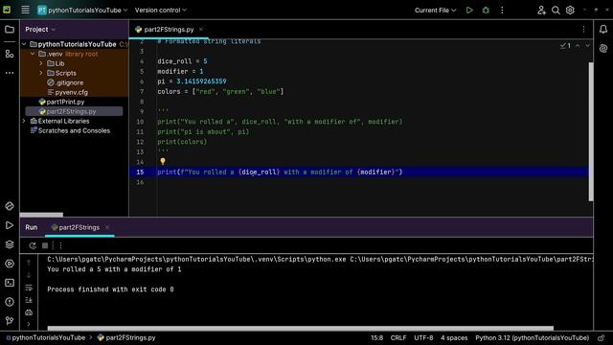Jump to previous highlighted problem arrow
The width and height of the screenshot is (613, 345).
point(578,46)
